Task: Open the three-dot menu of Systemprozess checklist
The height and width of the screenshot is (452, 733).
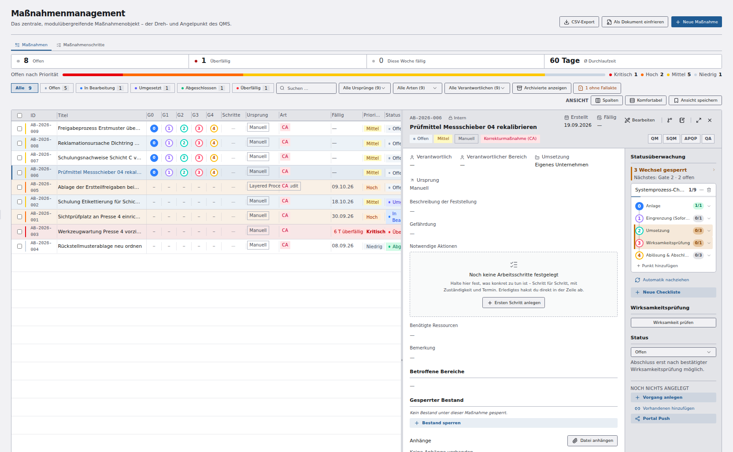Action: tap(702, 190)
